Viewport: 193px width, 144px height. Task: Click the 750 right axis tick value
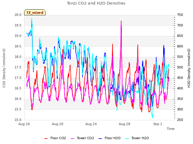point(180,15)
